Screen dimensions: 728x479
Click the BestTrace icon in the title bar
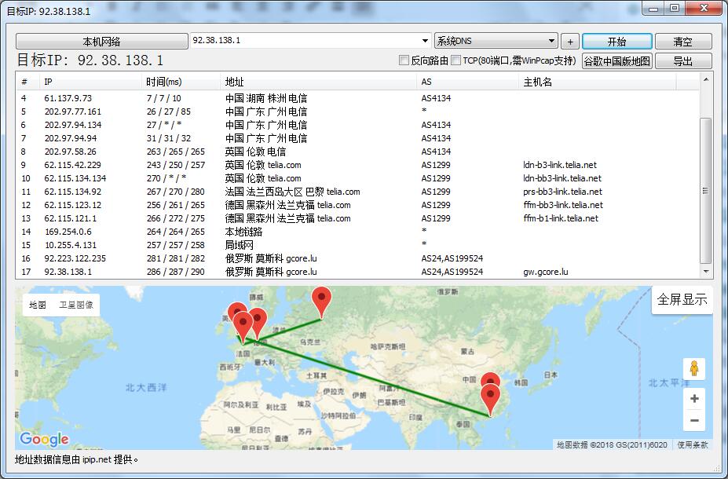coord(7,8)
